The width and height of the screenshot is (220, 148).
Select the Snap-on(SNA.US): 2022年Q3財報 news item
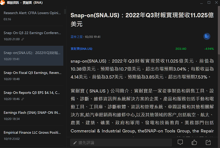[32, 56]
